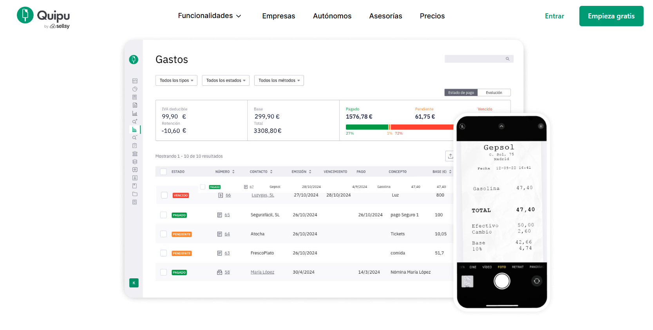Open the stacked layers sidebar icon
Image resolution: width=653 pixels, height=330 pixels.
[x=135, y=162]
